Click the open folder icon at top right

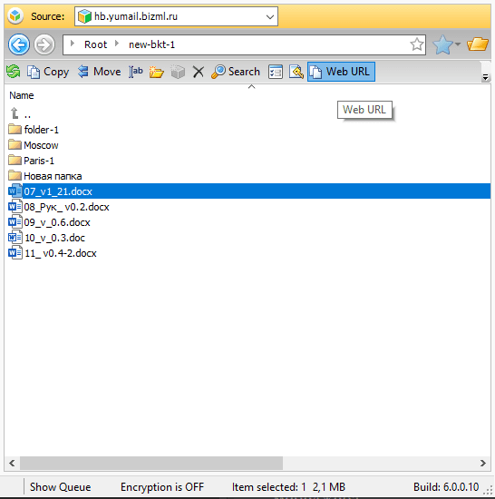477,44
